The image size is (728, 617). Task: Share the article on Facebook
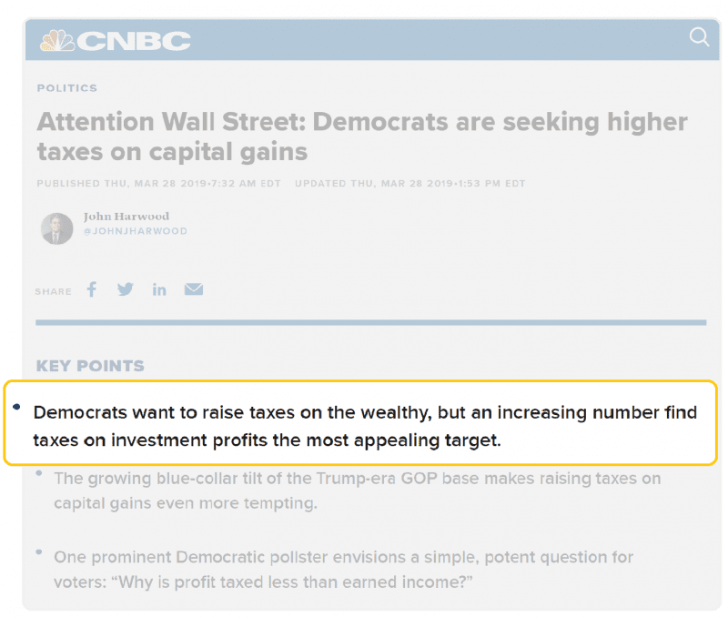[x=92, y=289]
